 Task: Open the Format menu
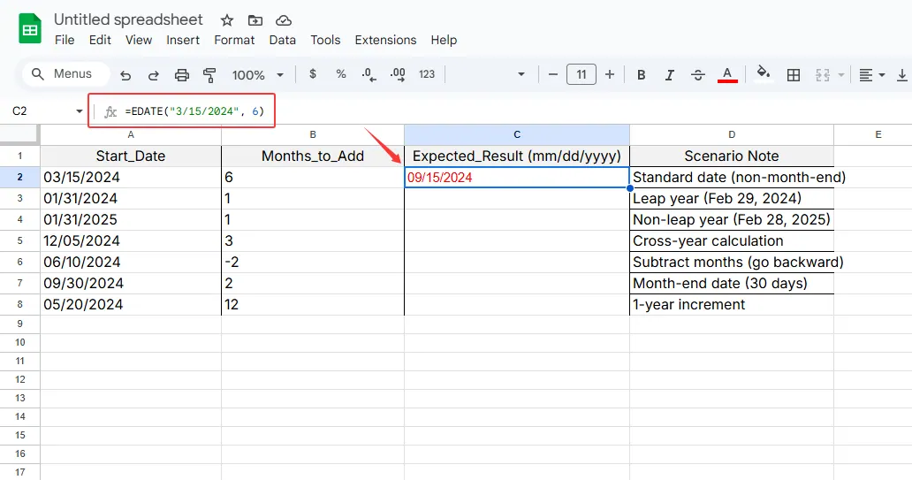click(234, 40)
